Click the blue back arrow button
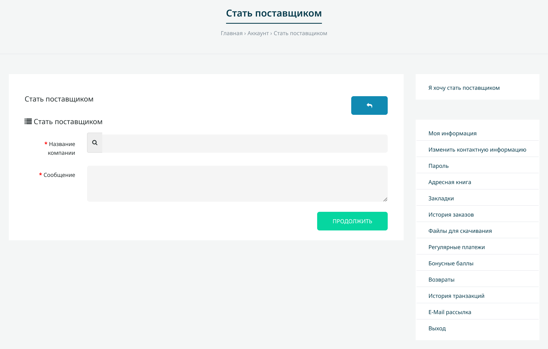 pos(369,105)
